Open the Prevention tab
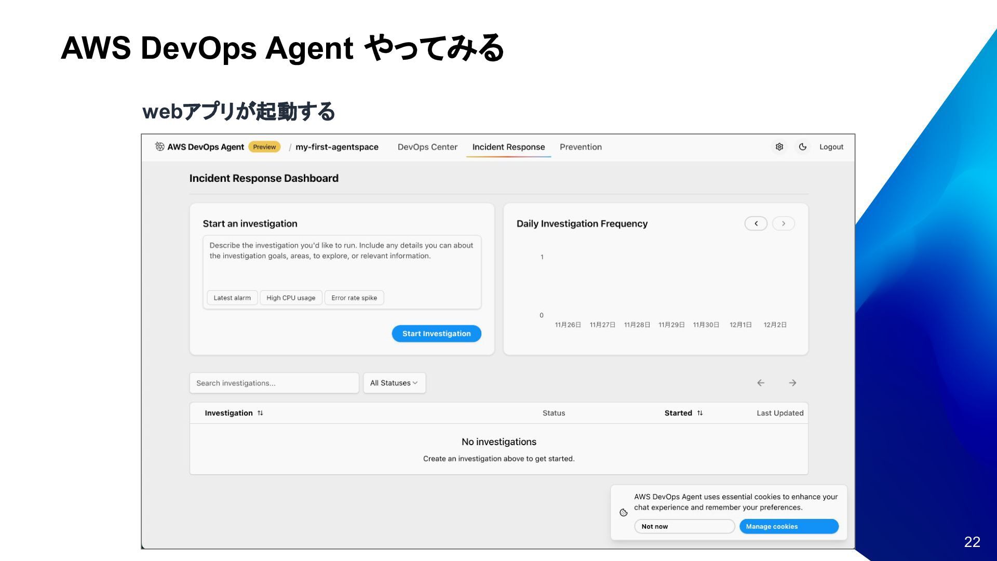 581,147
